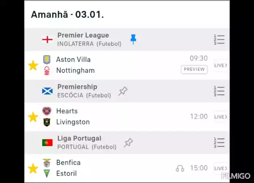
Task: Open Premiership standings table icon
Action: [x=219, y=91]
